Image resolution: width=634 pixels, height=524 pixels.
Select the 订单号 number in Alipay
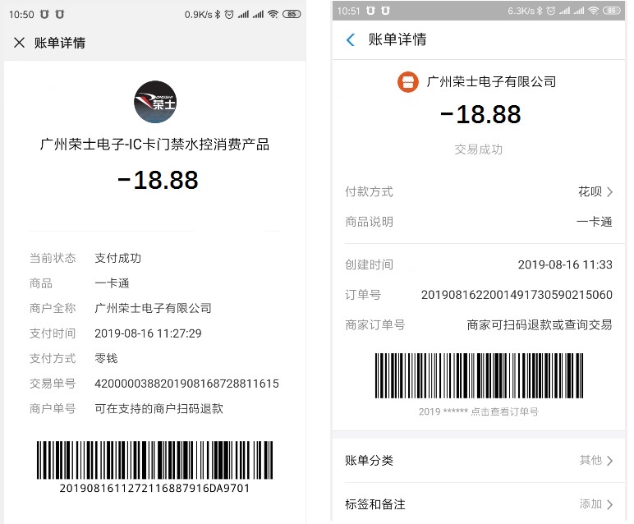click(x=517, y=295)
